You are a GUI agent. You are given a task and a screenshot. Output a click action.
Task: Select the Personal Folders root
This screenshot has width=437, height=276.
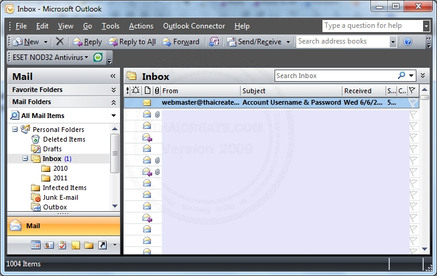coord(58,130)
